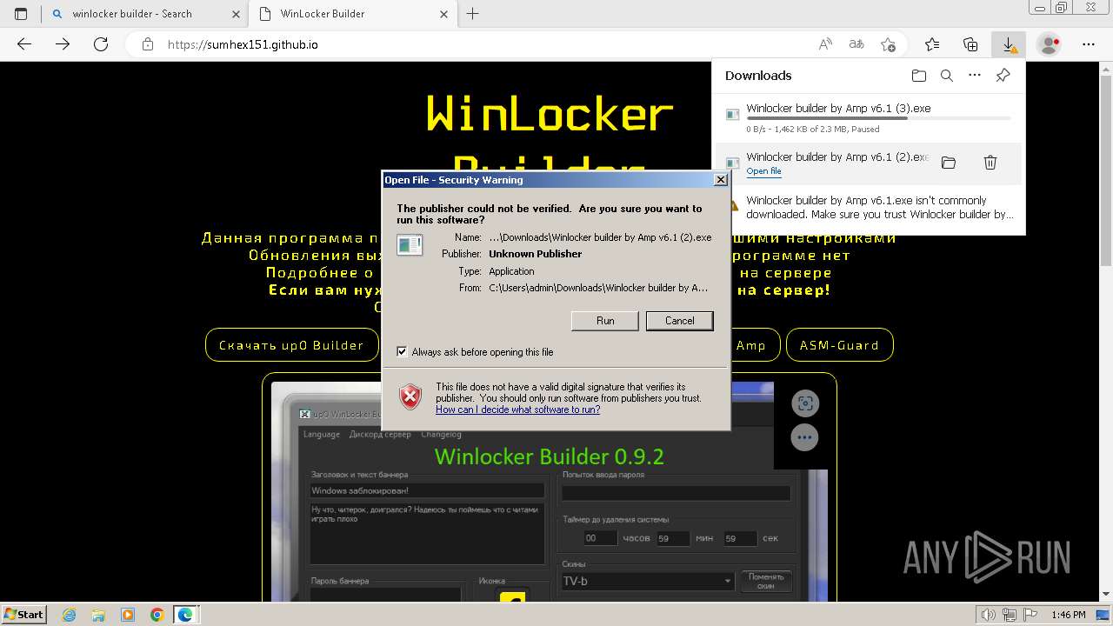Search downloads in Downloads panel
The width and height of the screenshot is (1113, 626).
click(x=947, y=76)
